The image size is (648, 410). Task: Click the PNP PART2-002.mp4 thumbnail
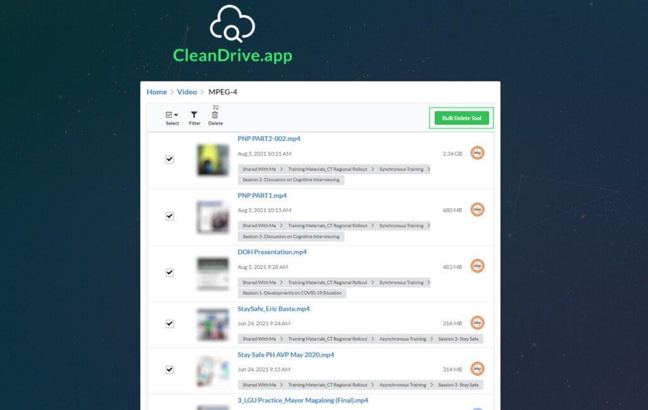click(x=213, y=160)
